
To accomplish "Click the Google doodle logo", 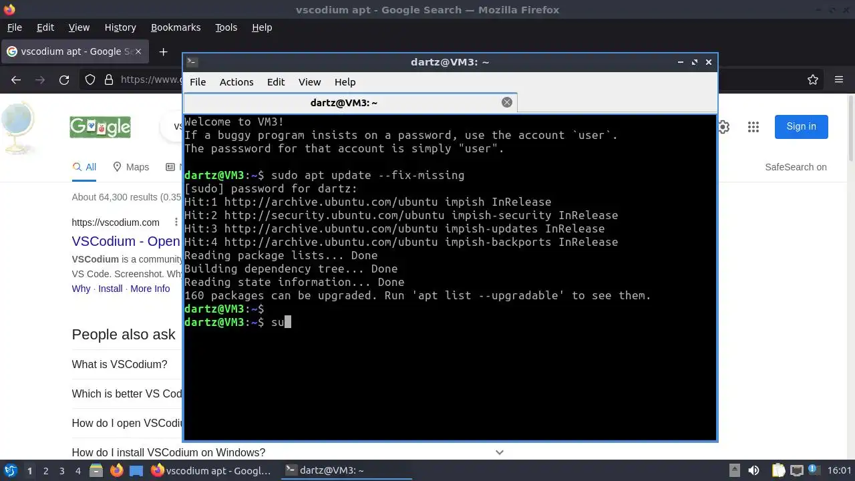I will [100, 127].
